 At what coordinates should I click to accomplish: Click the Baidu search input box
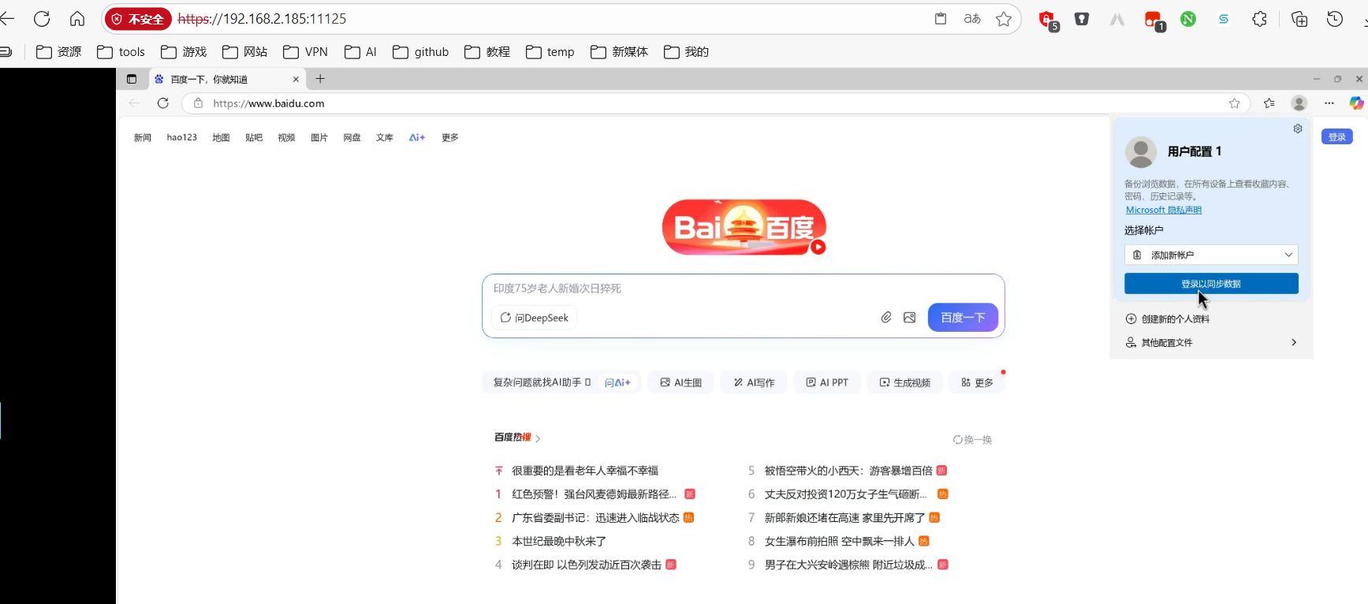click(743, 289)
